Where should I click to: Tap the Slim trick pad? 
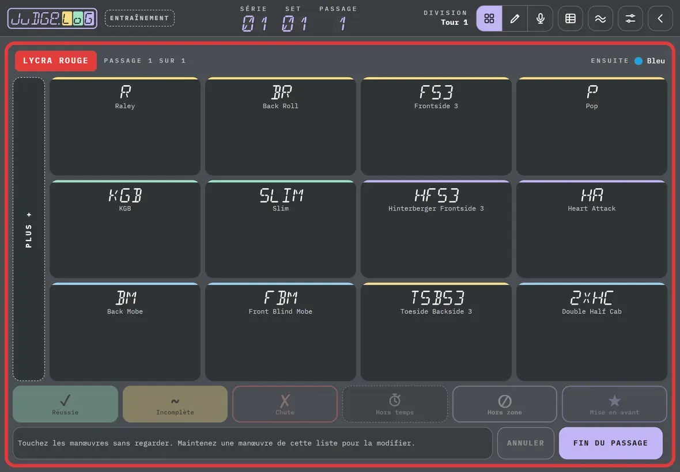pyautogui.click(x=281, y=229)
